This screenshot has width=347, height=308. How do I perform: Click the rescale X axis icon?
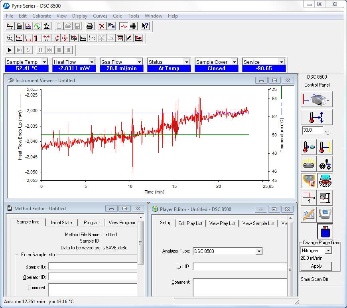(28, 38)
